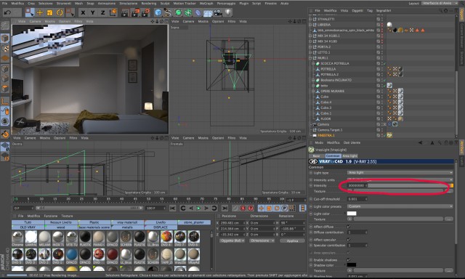
Task: Click the undo arrow icon
Action: tap(8, 12)
